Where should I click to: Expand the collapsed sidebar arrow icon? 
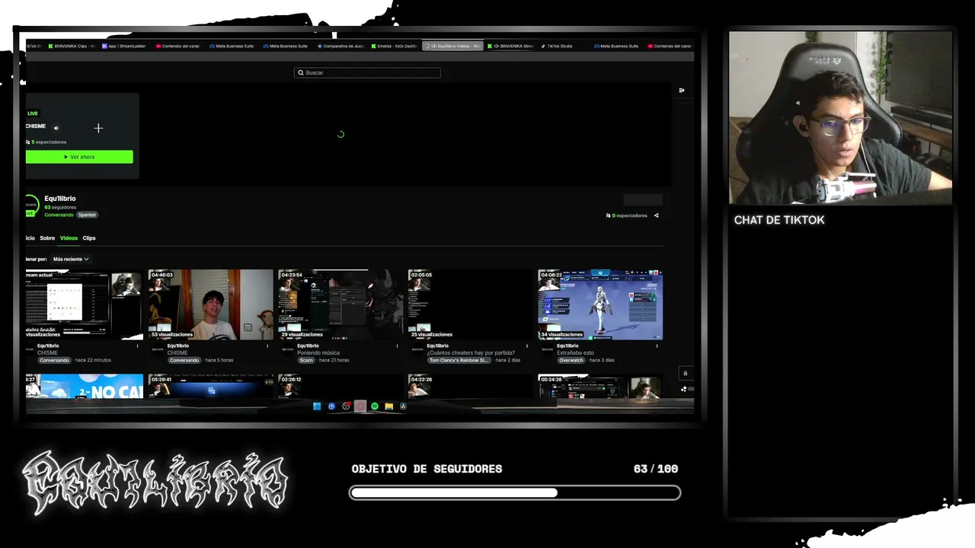tap(682, 91)
